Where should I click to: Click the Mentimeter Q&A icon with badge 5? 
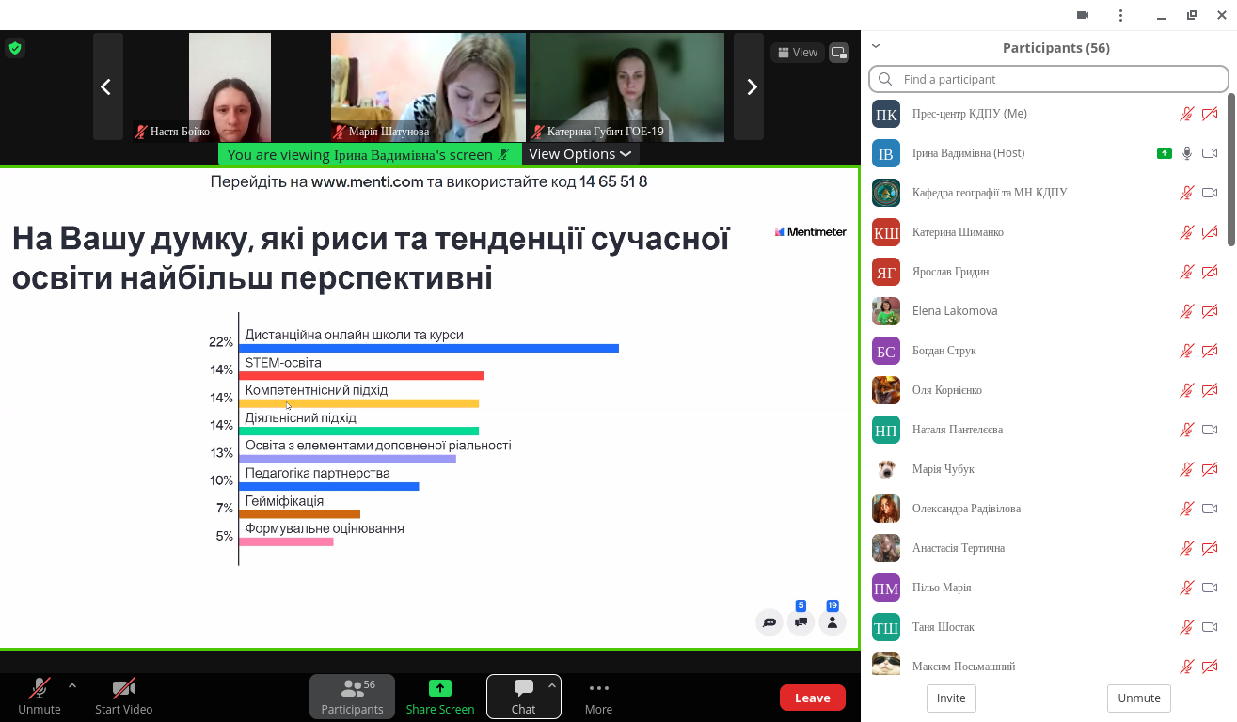[801, 622]
